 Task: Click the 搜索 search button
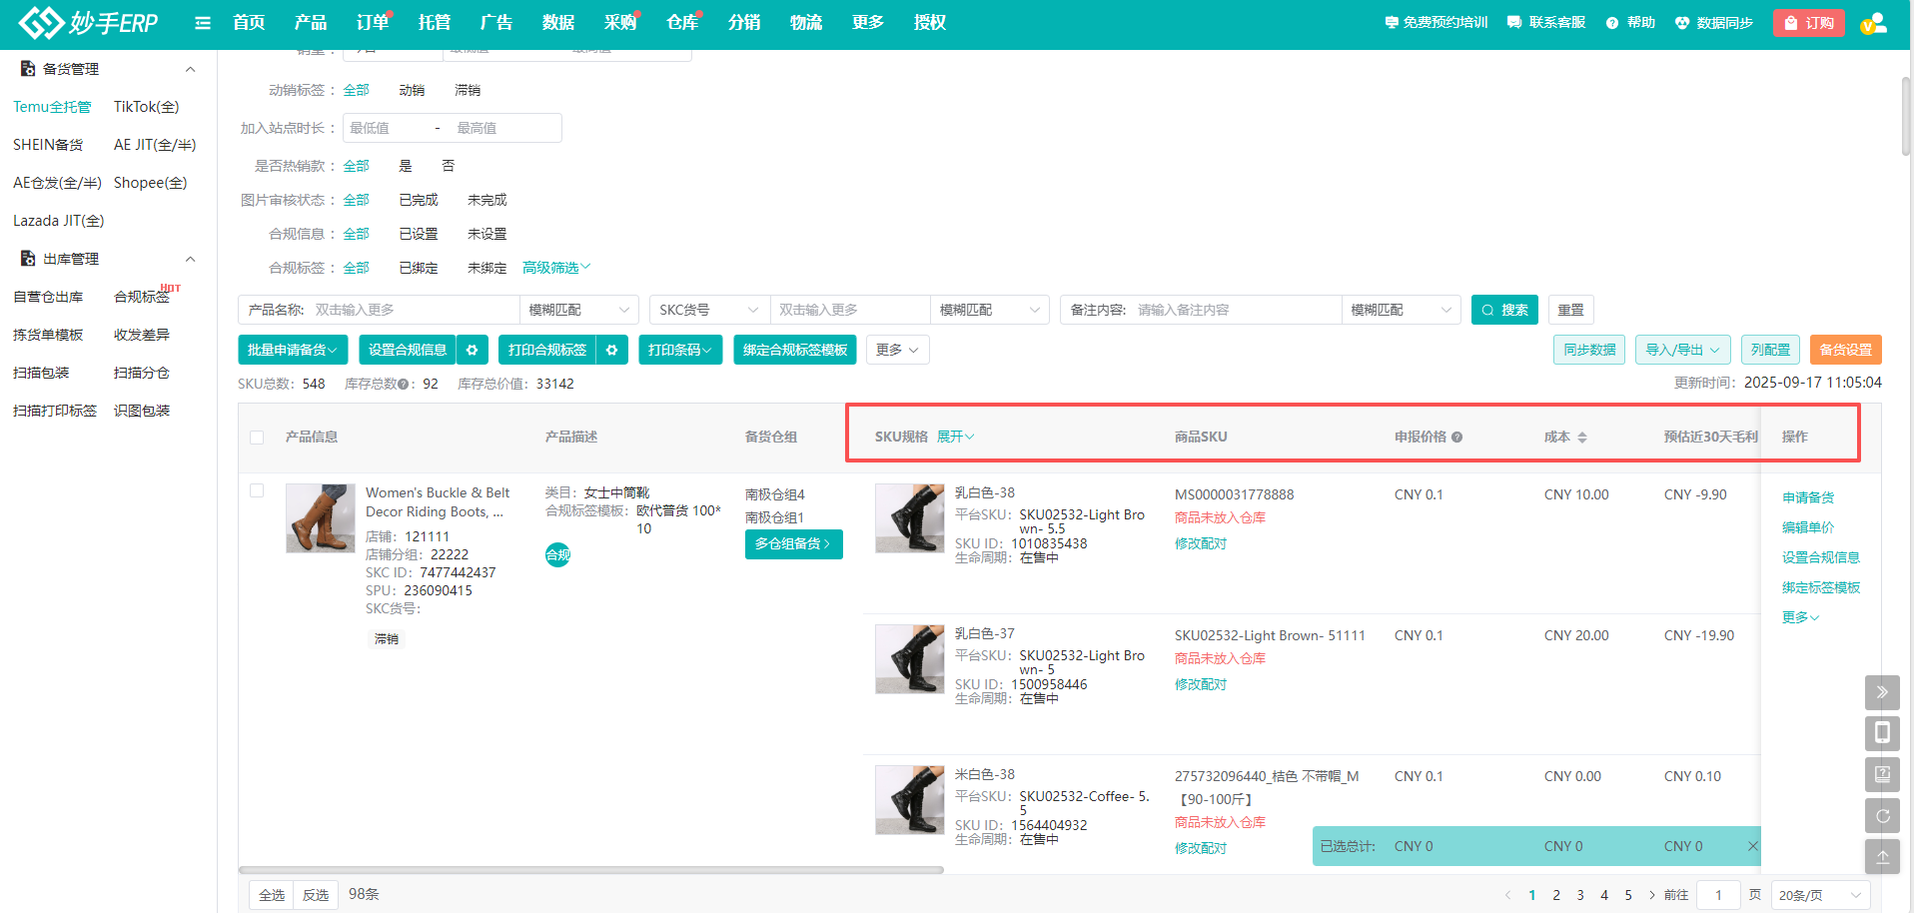[x=1504, y=310]
